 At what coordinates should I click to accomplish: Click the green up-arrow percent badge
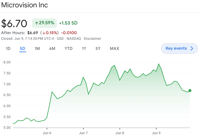(x=44, y=23)
